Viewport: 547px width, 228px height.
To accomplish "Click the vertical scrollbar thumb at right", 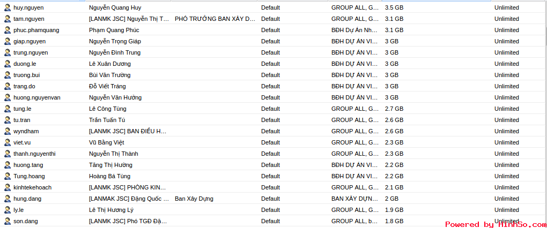I will point(545,36).
